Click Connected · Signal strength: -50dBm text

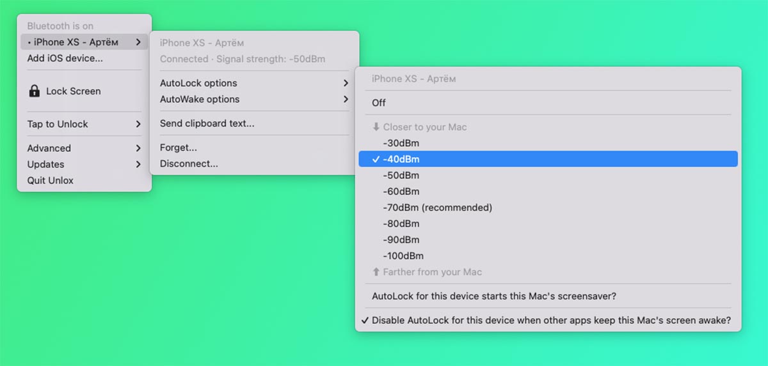pos(243,59)
